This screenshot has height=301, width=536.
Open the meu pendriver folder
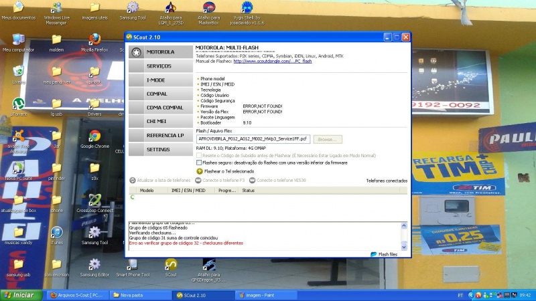[x=56, y=75]
